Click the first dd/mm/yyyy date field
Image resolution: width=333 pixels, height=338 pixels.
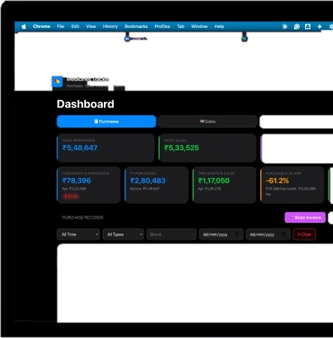click(221, 235)
